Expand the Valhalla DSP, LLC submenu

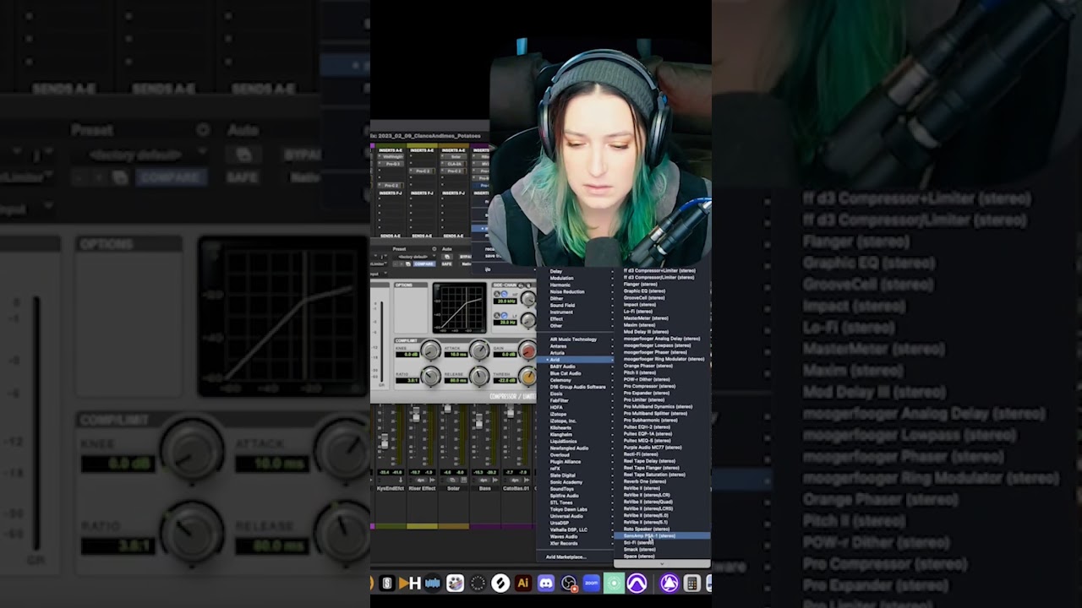[575, 529]
